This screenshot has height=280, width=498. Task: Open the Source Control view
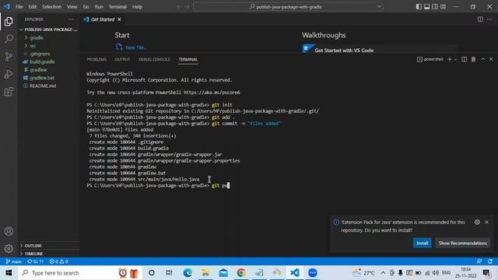9,57
